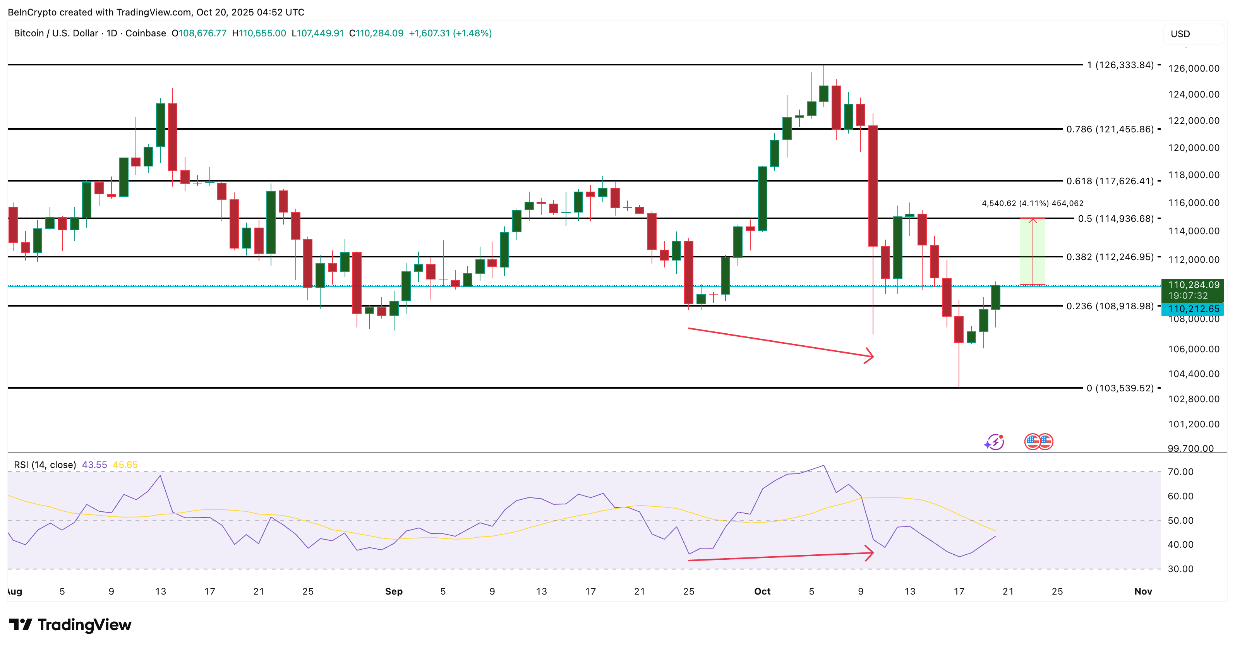Viewport: 1235px width, 648px height.
Task: Click the RSI (14, close) indicator legend
Action: click(x=45, y=465)
